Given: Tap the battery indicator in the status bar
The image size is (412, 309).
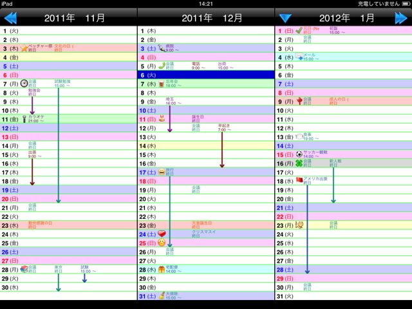Looking at the screenshot, I should [406, 4].
